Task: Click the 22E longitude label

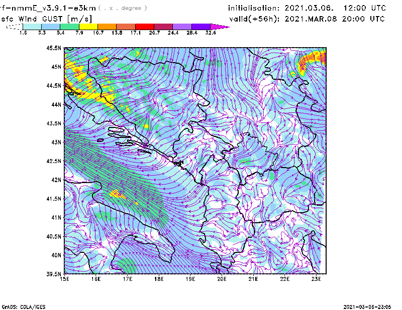Action: tap(284, 279)
